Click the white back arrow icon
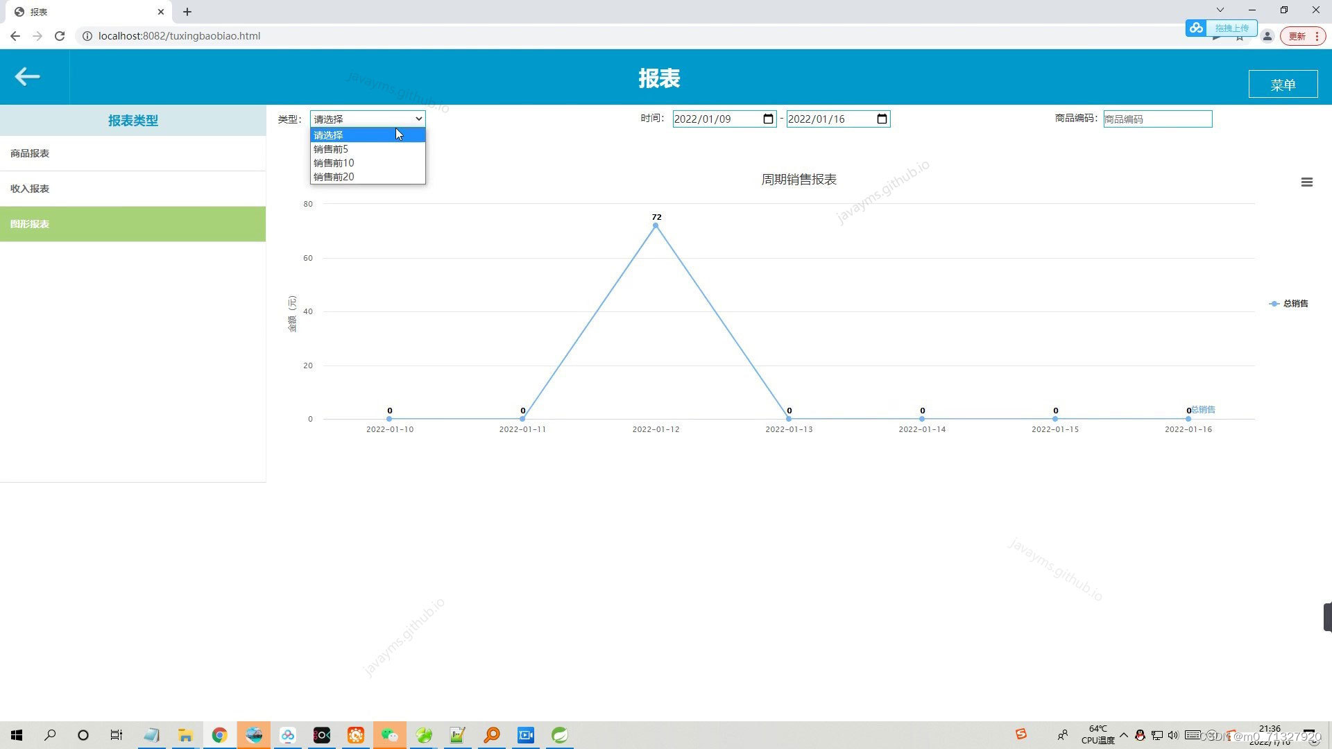The height and width of the screenshot is (749, 1332). click(27, 76)
